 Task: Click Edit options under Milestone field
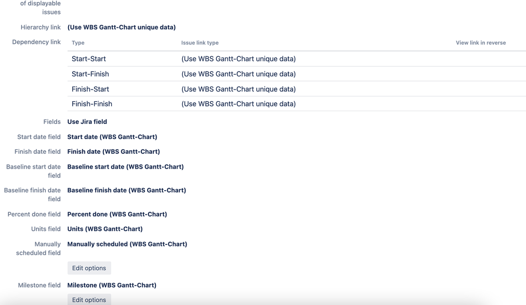coord(89,300)
